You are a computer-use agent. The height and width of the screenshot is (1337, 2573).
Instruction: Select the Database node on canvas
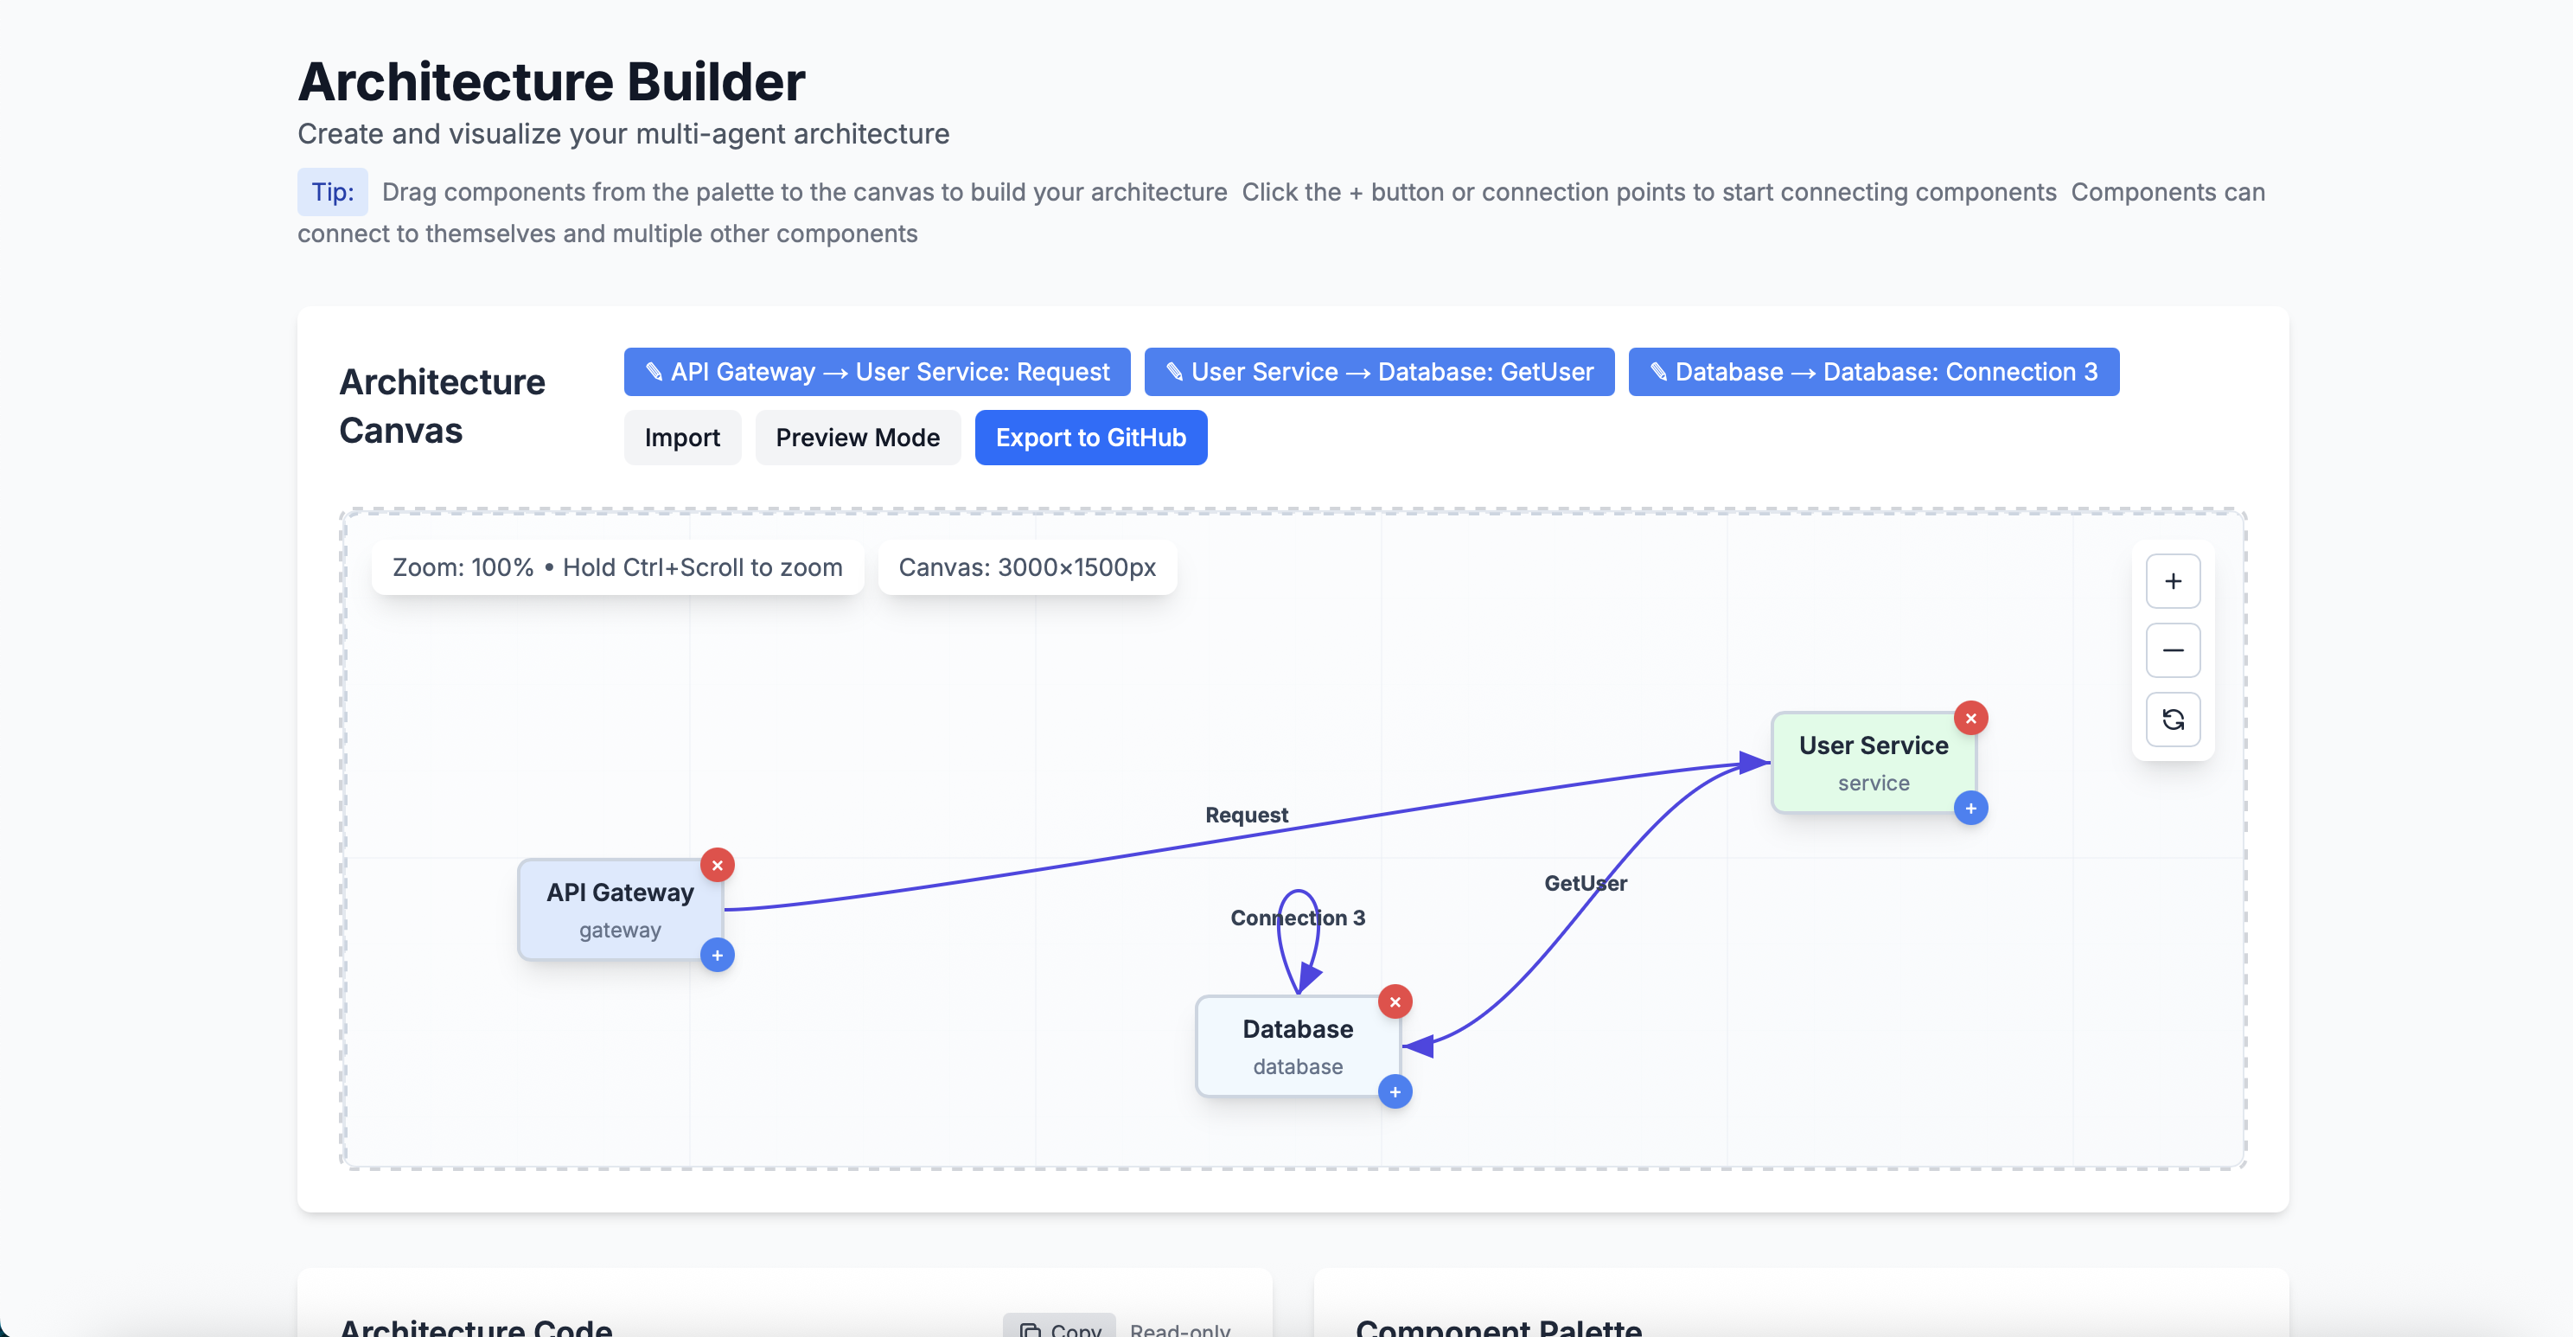point(1298,1047)
